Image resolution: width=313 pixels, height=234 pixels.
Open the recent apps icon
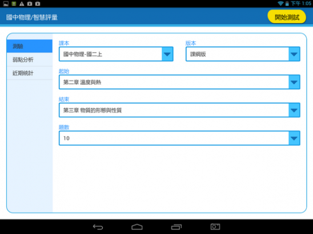click(176, 227)
